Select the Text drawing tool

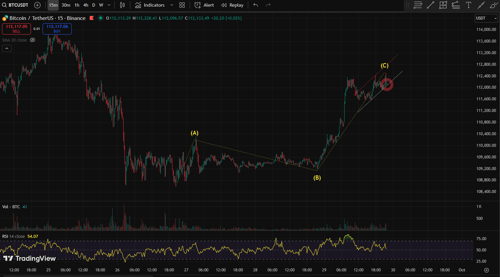pos(468,5)
